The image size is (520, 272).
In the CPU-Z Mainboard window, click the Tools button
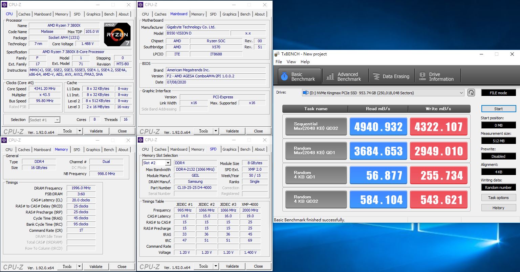click(203, 131)
